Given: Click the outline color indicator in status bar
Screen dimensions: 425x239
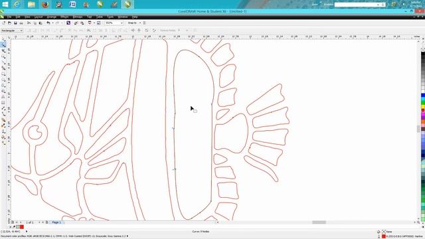Looking at the screenshot, I should [x=384, y=236].
